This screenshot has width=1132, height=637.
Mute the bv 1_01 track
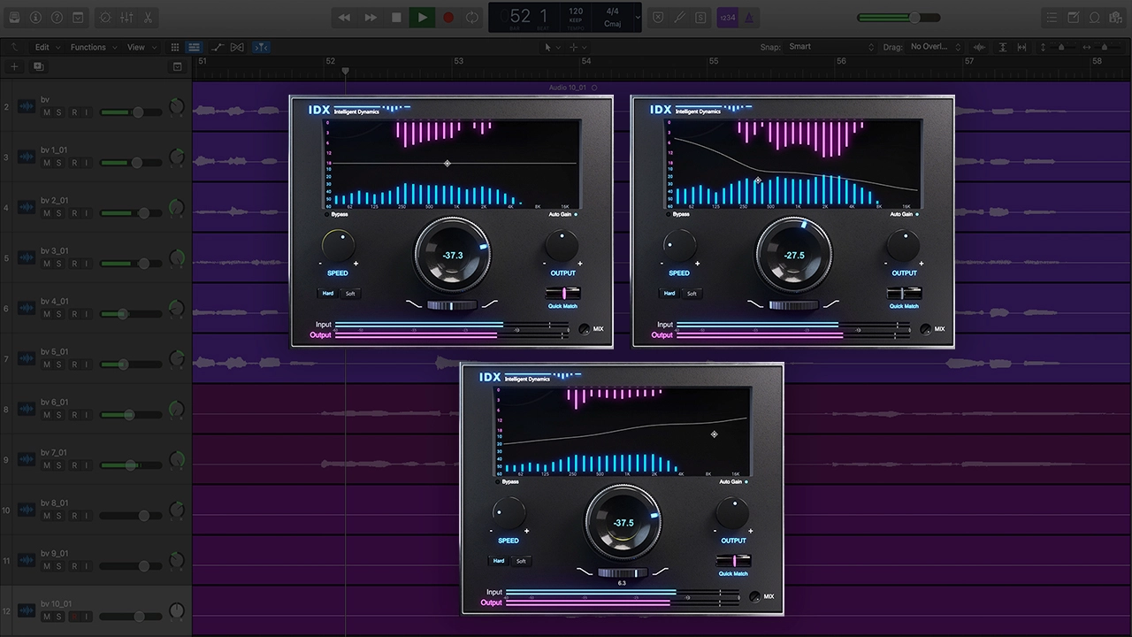(47, 163)
